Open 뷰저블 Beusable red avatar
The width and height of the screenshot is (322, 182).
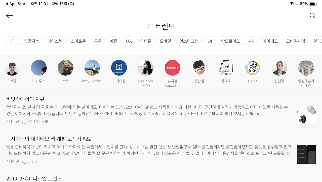coord(172,68)
